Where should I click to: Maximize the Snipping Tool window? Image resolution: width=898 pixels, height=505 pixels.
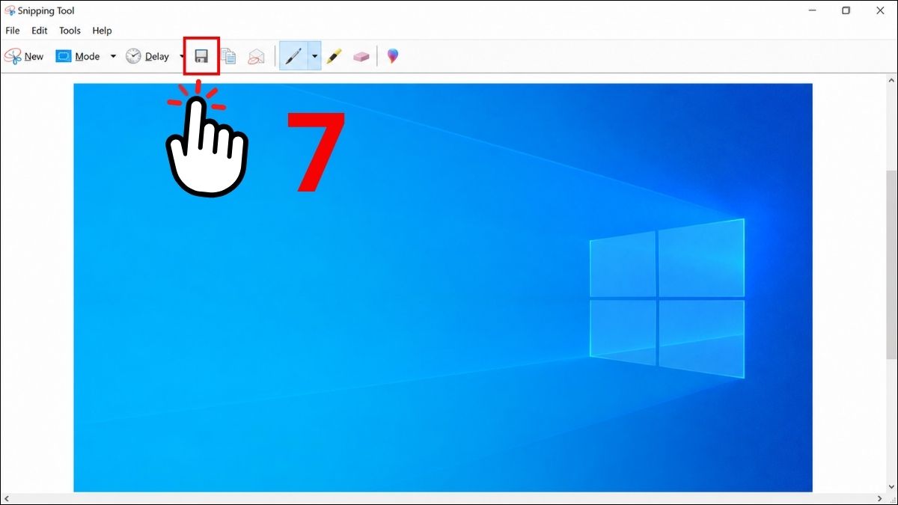click(846, 10)
